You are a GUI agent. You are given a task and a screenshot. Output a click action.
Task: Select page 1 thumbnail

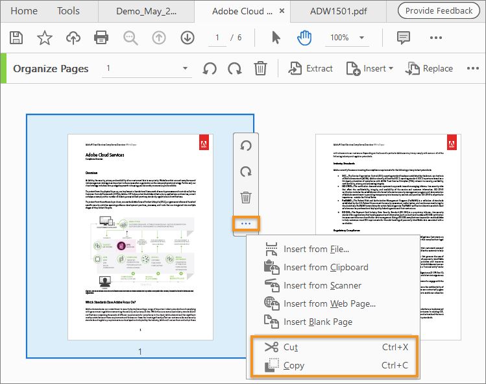pos(140,237)
